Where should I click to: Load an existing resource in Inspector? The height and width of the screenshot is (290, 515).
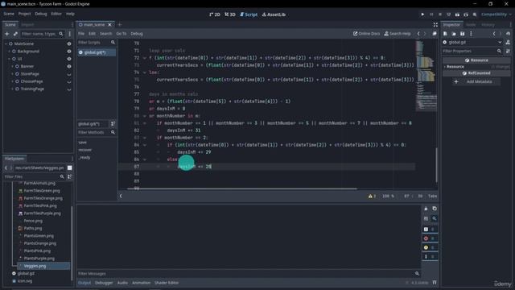[454, 34]
